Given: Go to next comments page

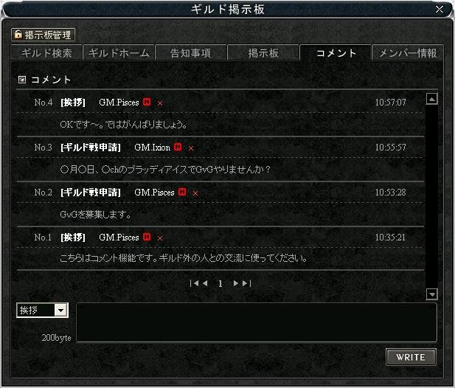Looking at the screenshot, I should click(236, 283).
